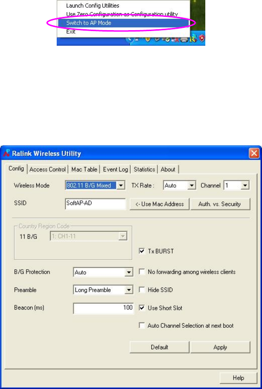Click the Ralink 'R' tray icon
Screen dimensions: 262x389
193,39
